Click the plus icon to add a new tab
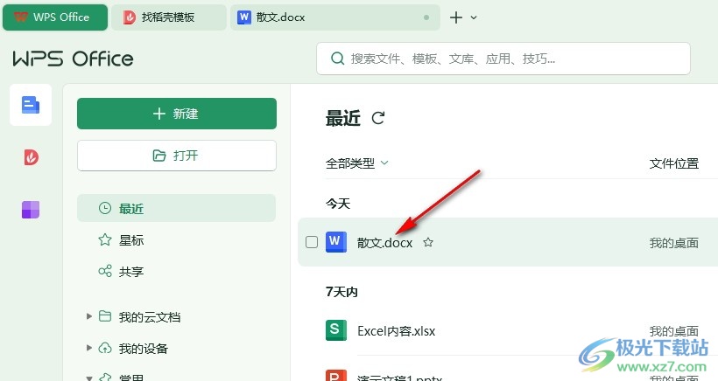The width and height of the screenshot is (718, 381). 456,17
